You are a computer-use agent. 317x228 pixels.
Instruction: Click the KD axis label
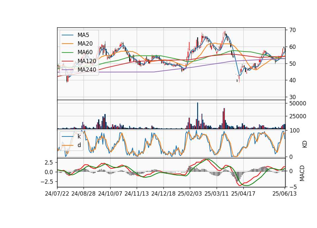pyautogui.click(x=305, y=144)
